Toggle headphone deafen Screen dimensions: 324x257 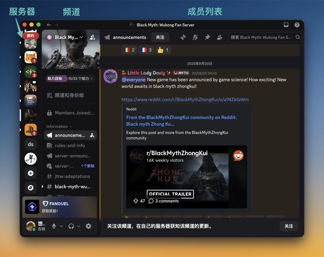(x=71, y=226)
